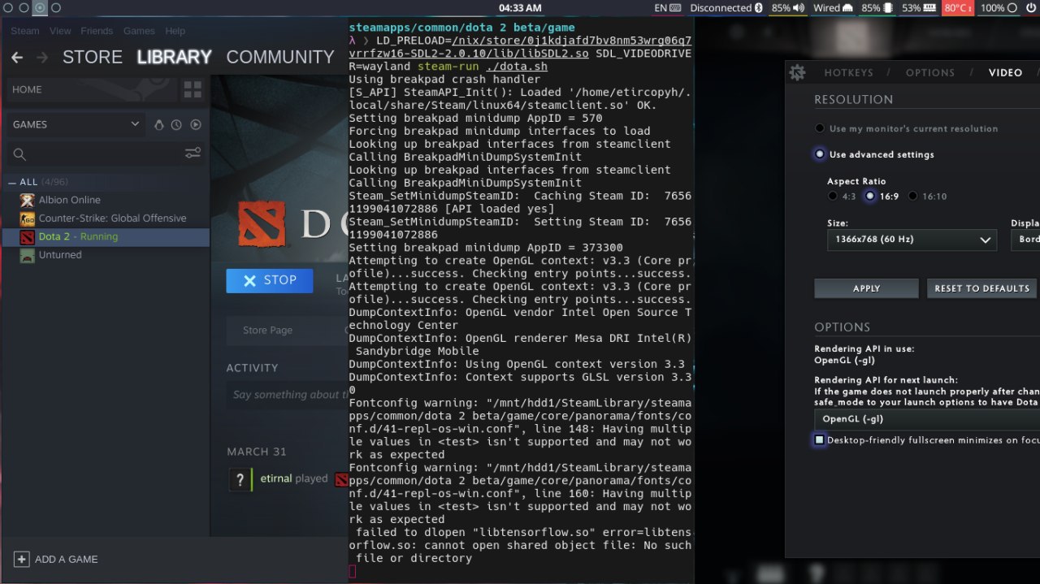Go forward with Steam's right arrow
The width and height of the screenshot is (1040, 584).
point(42,58)
